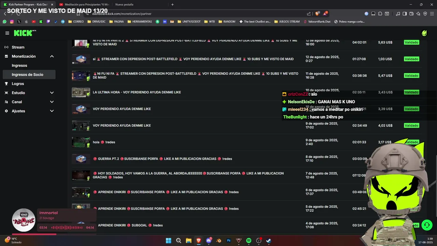
Task: Open Spotify from the taskbar
Action: click(249, 241)
